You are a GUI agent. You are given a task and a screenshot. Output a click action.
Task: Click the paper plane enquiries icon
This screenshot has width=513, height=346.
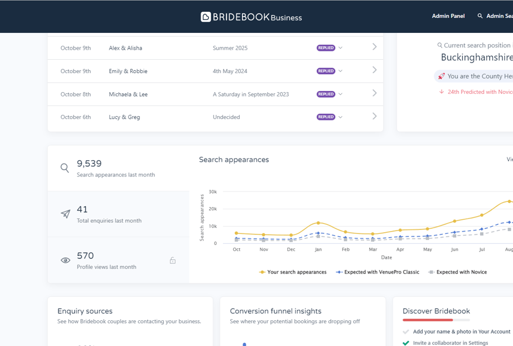coord(65,214)
